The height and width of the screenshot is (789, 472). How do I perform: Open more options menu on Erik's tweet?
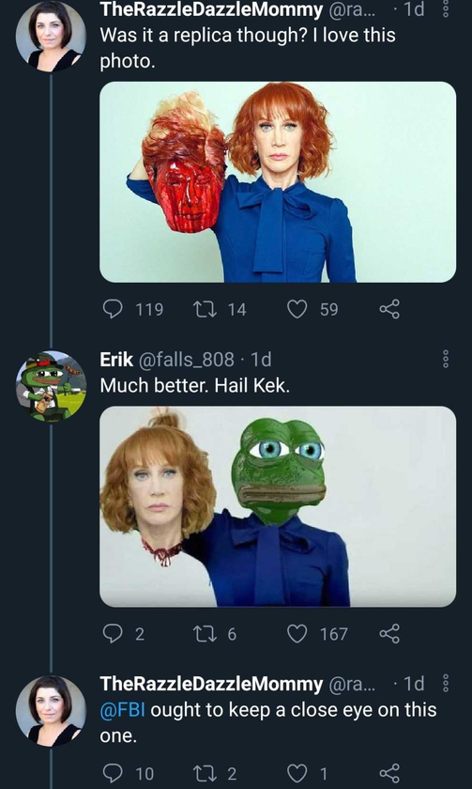[446, 359]
